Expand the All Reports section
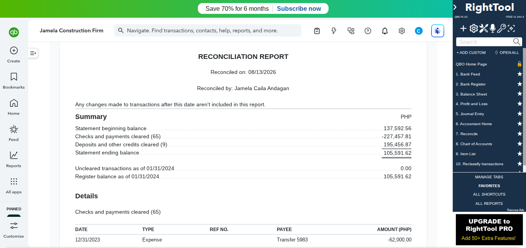The image size is (526, 248). (x=489, y=203)
